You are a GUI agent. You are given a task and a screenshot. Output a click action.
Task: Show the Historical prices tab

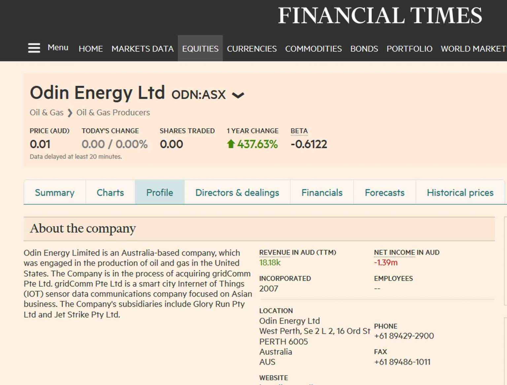click(x=460, y=192)
